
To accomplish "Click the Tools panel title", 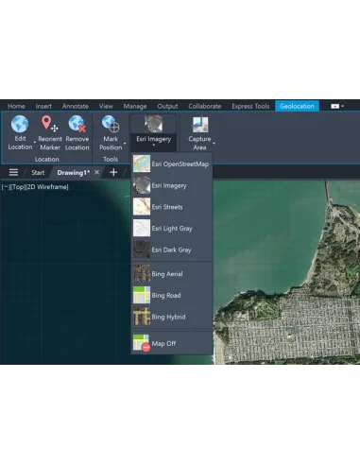I will (x=111, y=159).
